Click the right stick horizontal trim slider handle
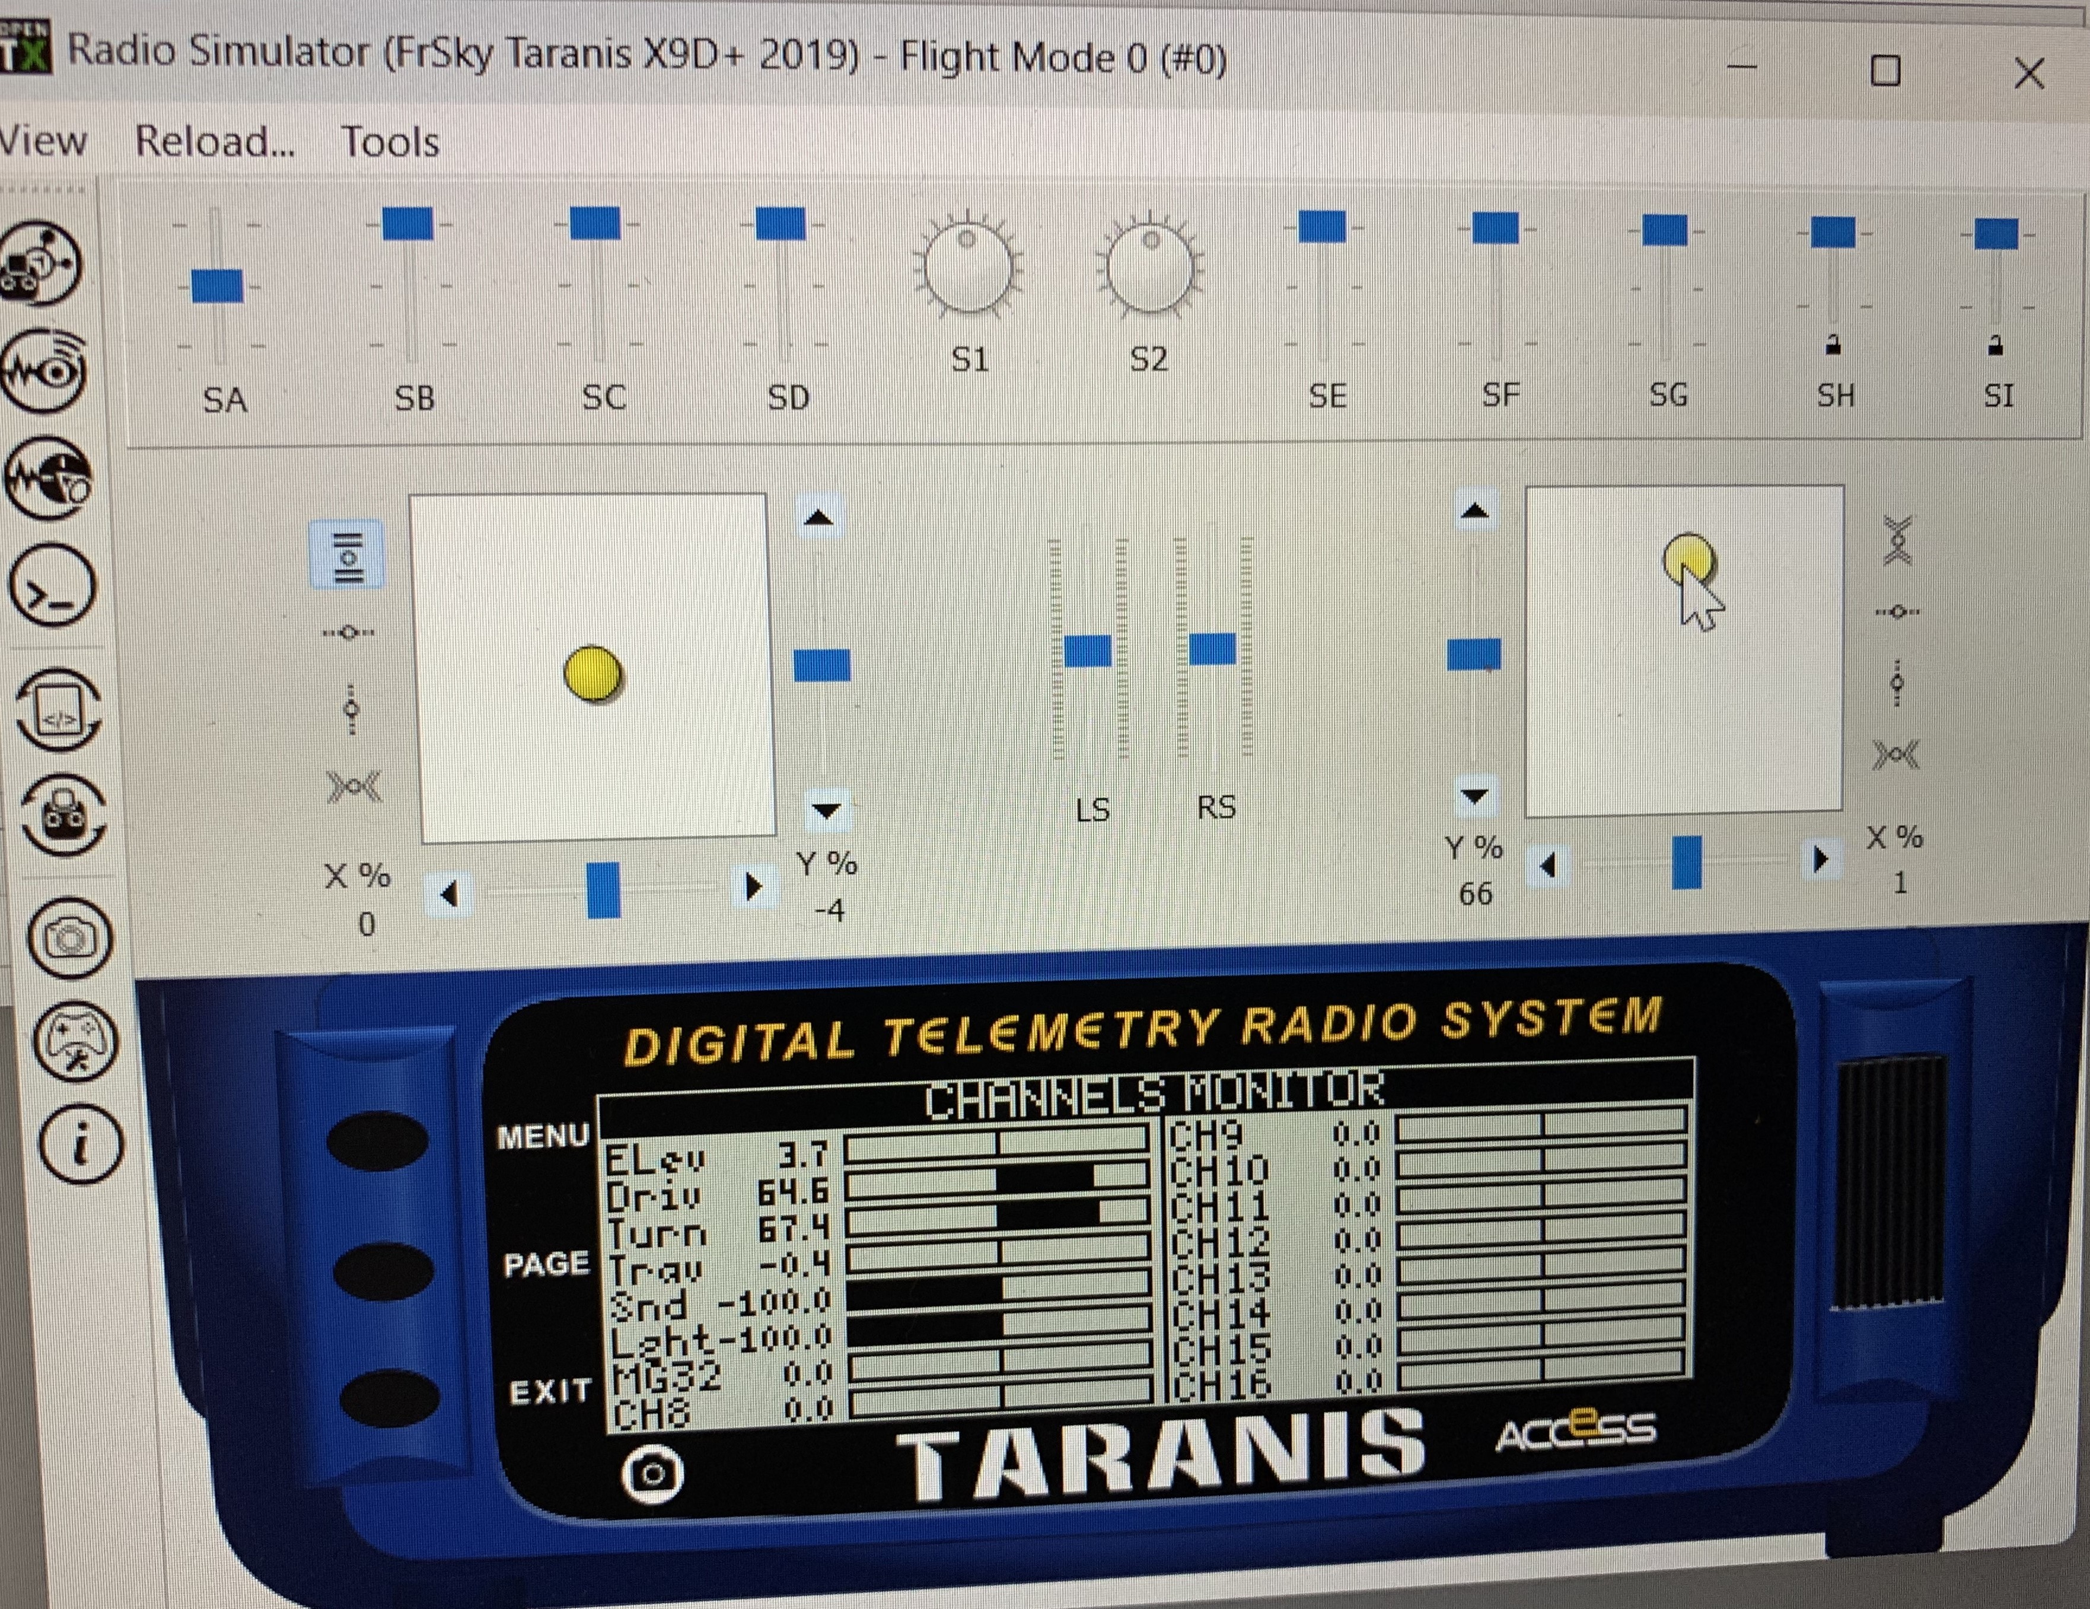 1686,861
